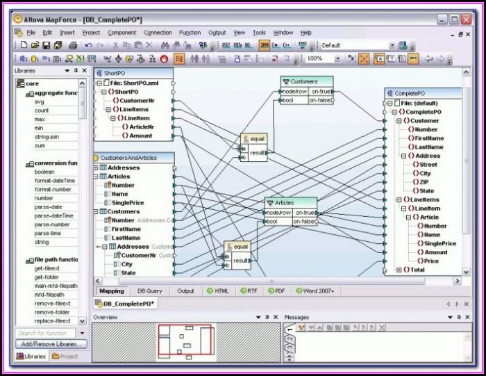Open the Default configuration dropdown
Screen dimensions: 486x376
coord(392,46)
